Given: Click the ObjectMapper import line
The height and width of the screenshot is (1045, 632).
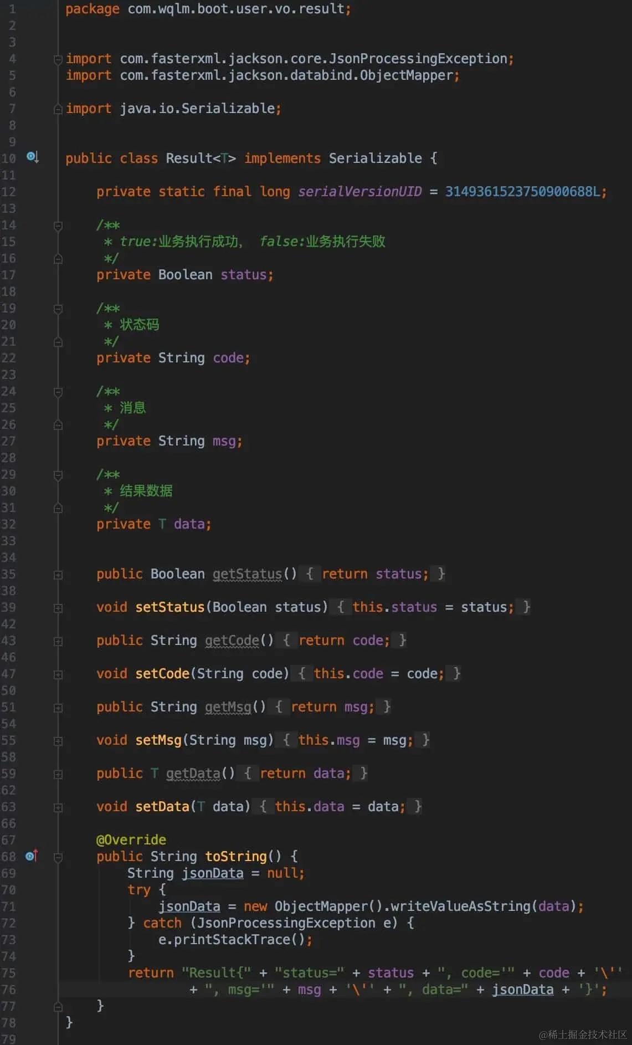Looking at the screenshot, I should [x=263, y=75].
